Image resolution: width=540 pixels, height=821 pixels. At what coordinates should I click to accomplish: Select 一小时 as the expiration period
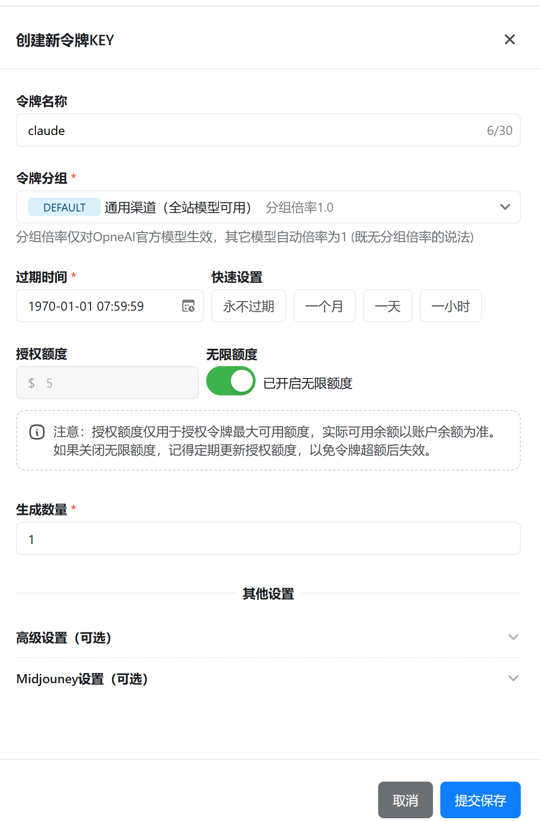(450, 306)
